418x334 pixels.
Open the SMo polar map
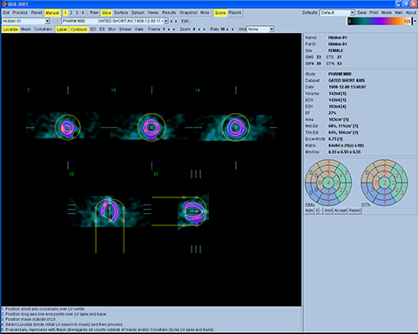[x=328, y=183]
